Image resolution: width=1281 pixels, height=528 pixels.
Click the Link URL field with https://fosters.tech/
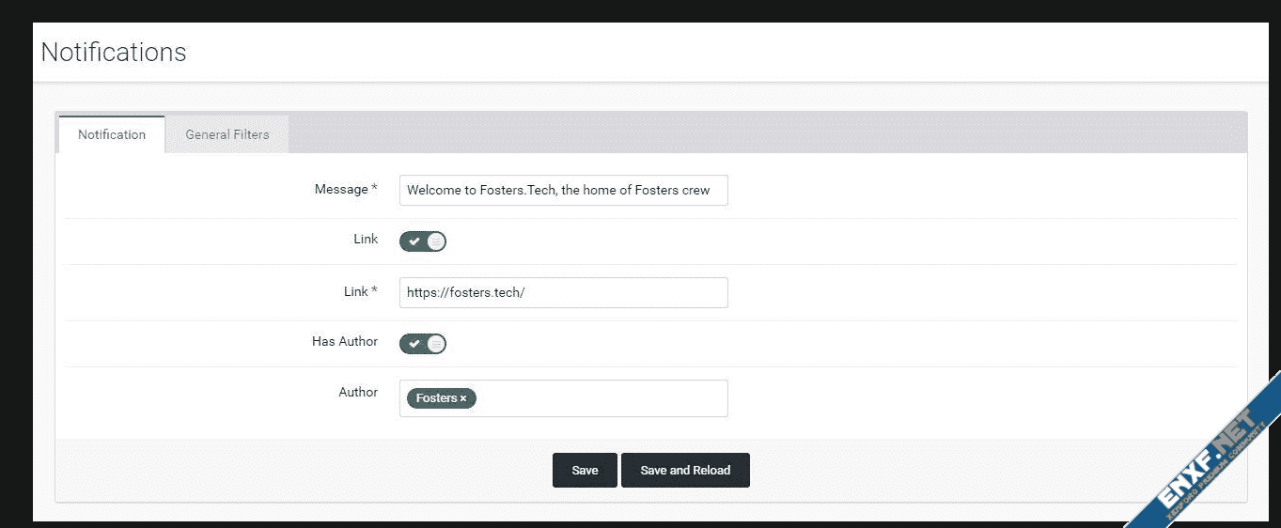(563, 292)
